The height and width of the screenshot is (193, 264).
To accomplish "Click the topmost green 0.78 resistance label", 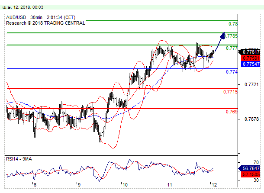I will [233, 24].
